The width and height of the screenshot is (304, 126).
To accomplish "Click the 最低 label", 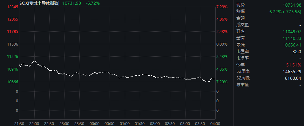I will point(240,45).
